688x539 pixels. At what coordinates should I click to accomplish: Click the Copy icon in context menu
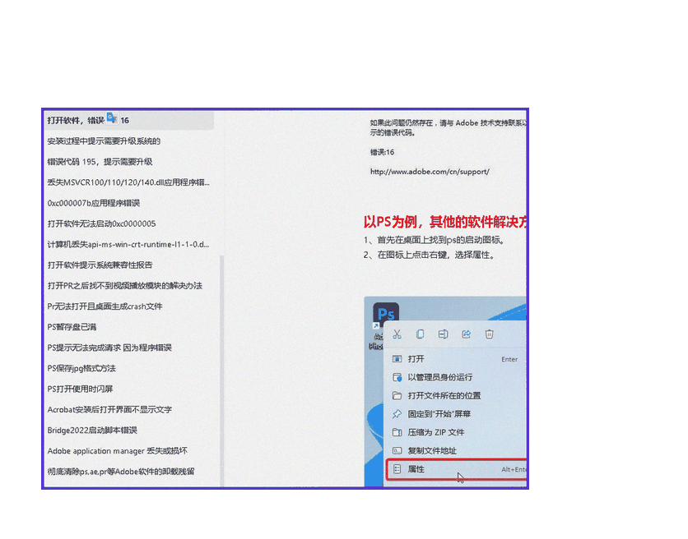[x=420, y=334]
